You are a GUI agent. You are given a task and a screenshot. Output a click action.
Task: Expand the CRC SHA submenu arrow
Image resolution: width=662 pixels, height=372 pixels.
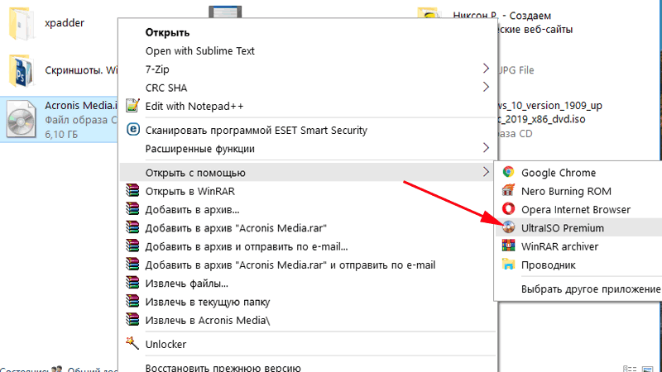coord(486,87)
